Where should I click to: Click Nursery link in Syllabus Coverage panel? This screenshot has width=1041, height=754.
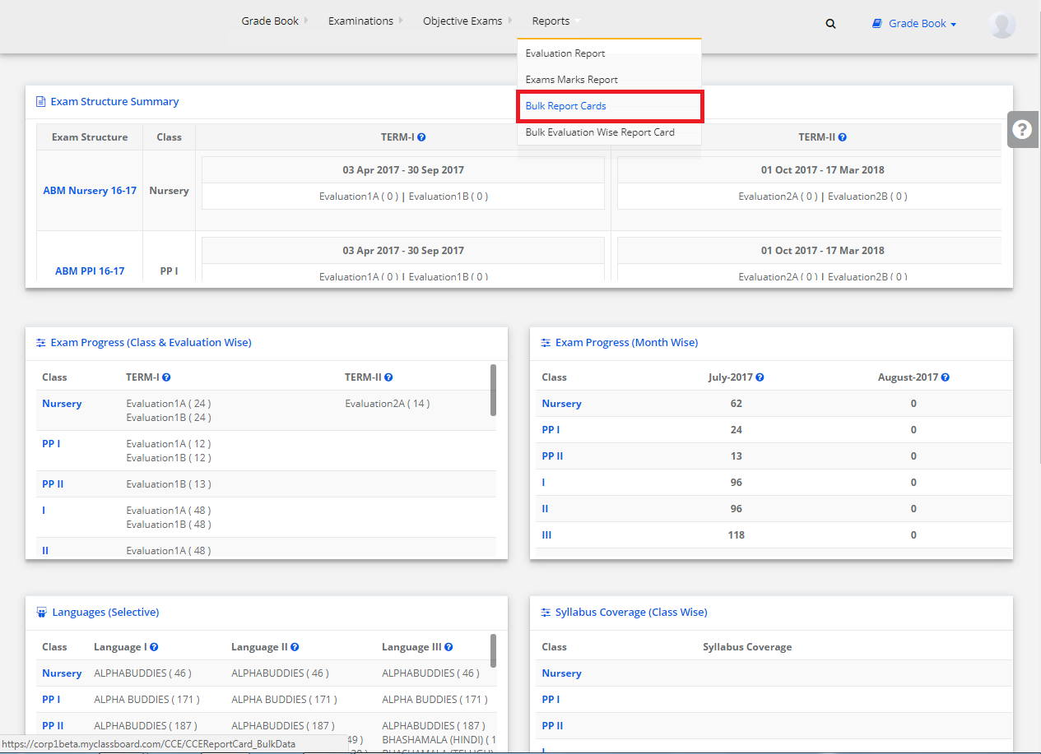[561, 673]
